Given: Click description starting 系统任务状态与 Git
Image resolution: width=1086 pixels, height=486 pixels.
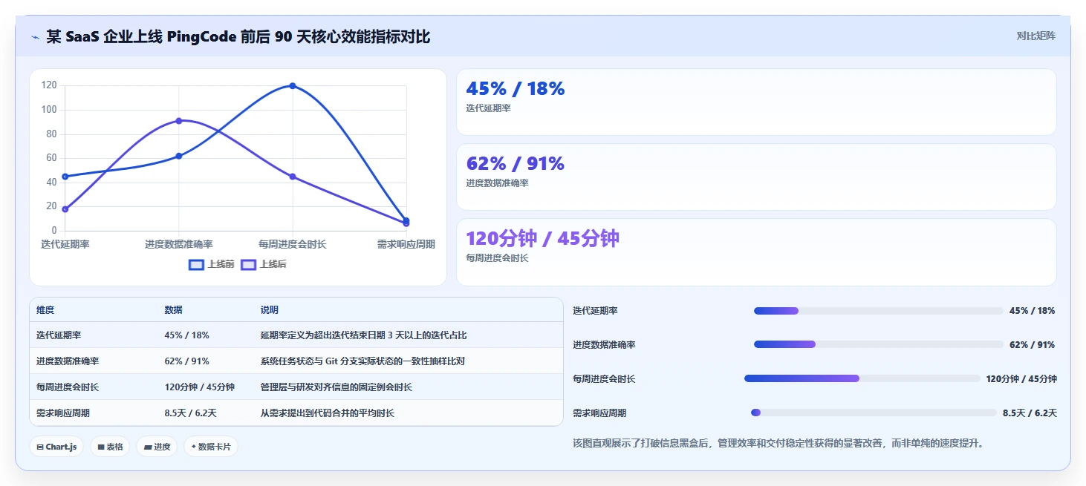Looking at the screenshot, I should 362,361.
